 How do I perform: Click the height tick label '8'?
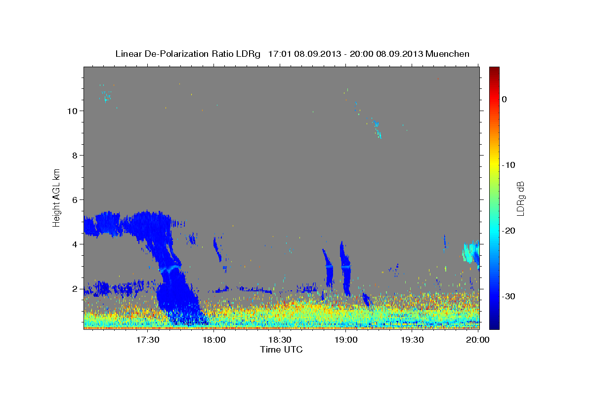pos(74,156)
